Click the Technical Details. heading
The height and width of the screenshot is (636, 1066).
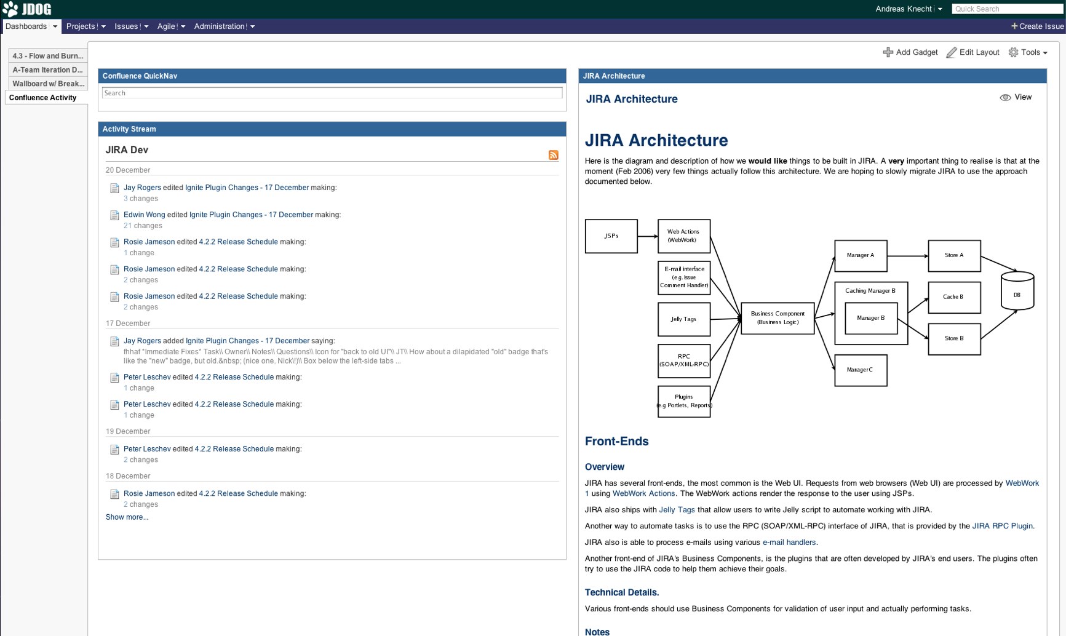click(x=622, y=593)
